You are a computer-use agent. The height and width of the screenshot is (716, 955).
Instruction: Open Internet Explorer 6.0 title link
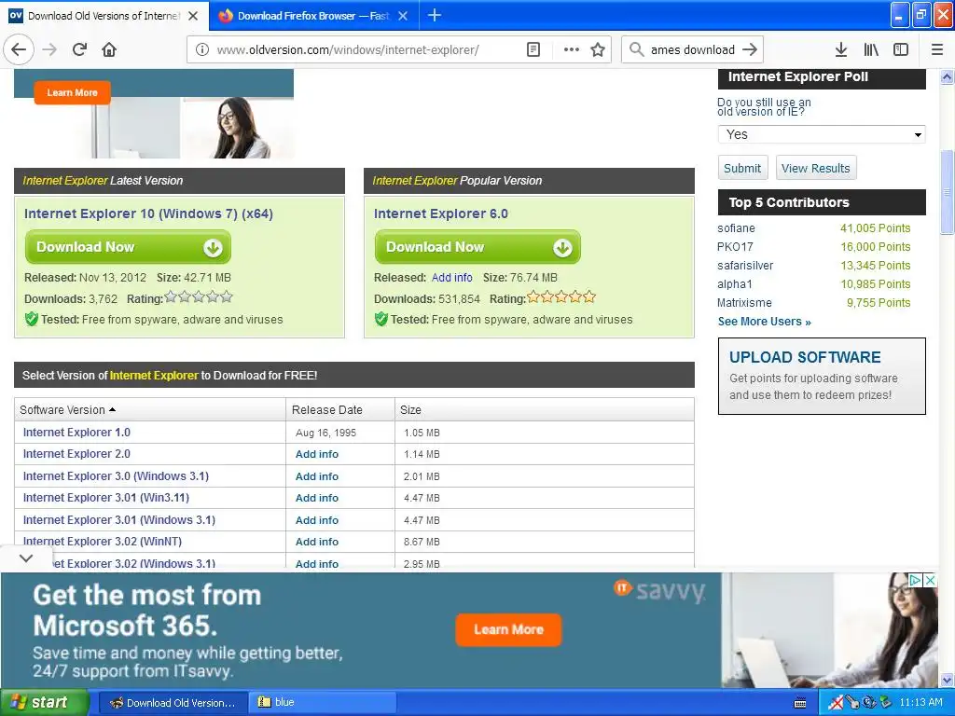click(x=440, y=213)
